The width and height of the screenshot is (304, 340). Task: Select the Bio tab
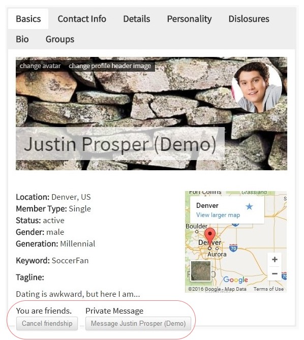pos(22,39)
